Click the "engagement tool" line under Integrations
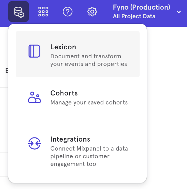This screenshot has height=189, width=187. (x=74, y=164)
